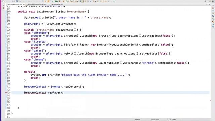The width and height of the screenshot is (215, 121).
Task: Click the 'switch (browserName.toLowerCase())' line
Action: tap(52, 30)
